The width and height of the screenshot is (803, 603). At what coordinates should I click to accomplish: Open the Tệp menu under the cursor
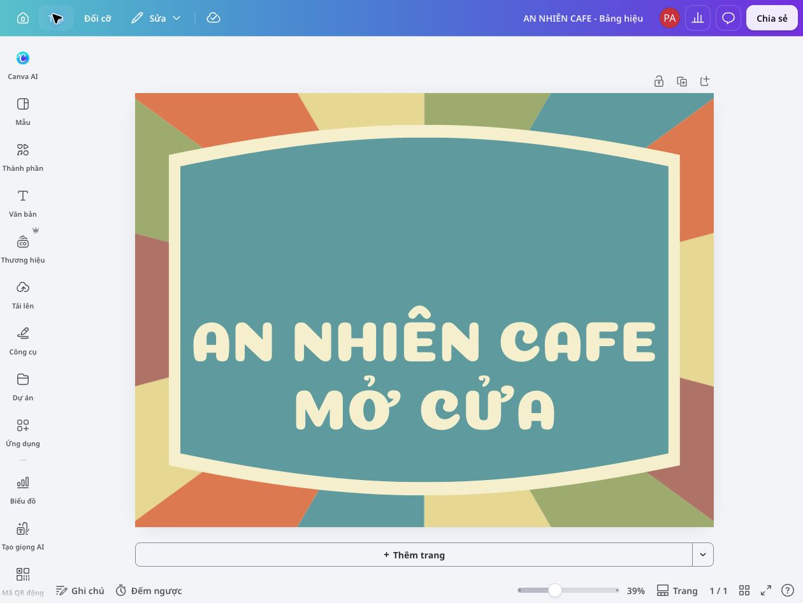tap(56, 18)
